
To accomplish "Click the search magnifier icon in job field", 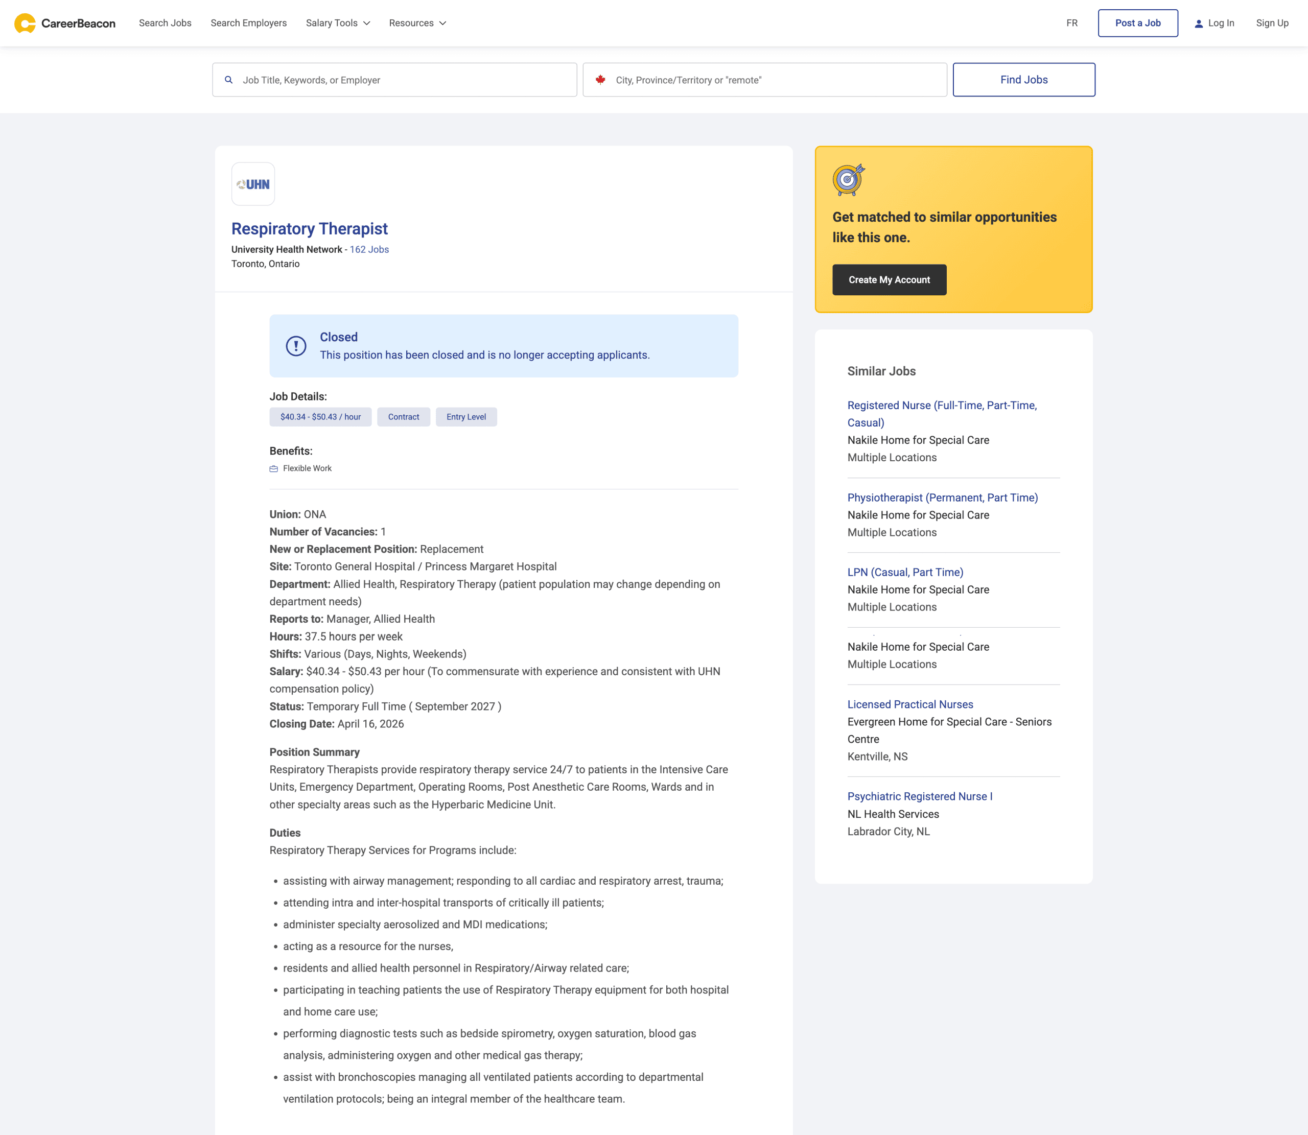I will (229, 80).
